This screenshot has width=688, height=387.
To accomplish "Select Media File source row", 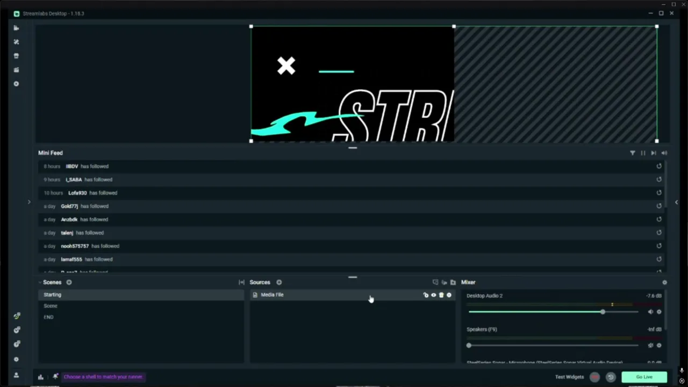I will [353, 295].
